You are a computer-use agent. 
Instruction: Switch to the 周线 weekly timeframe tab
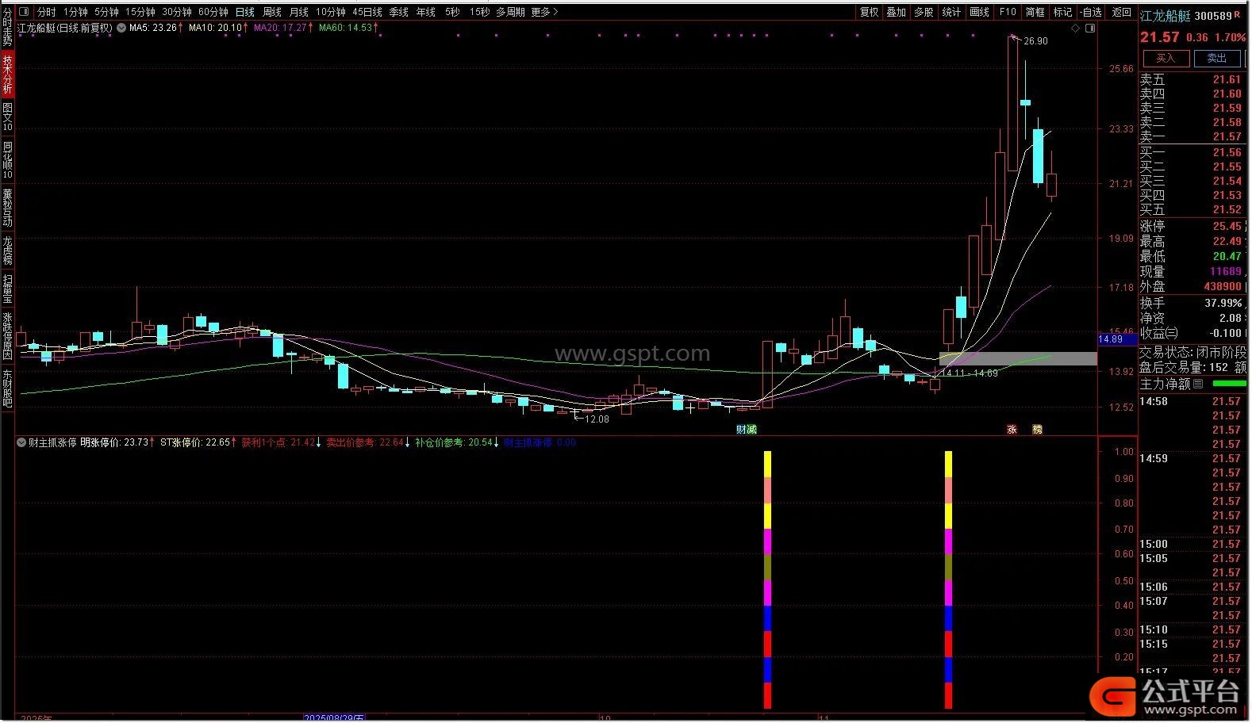[x=272, y=12]
